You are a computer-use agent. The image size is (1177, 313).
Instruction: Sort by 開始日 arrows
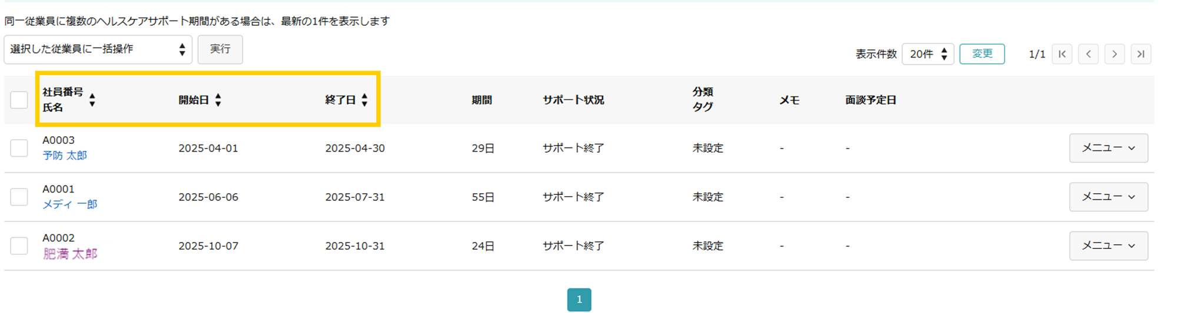tap(218, 100)
